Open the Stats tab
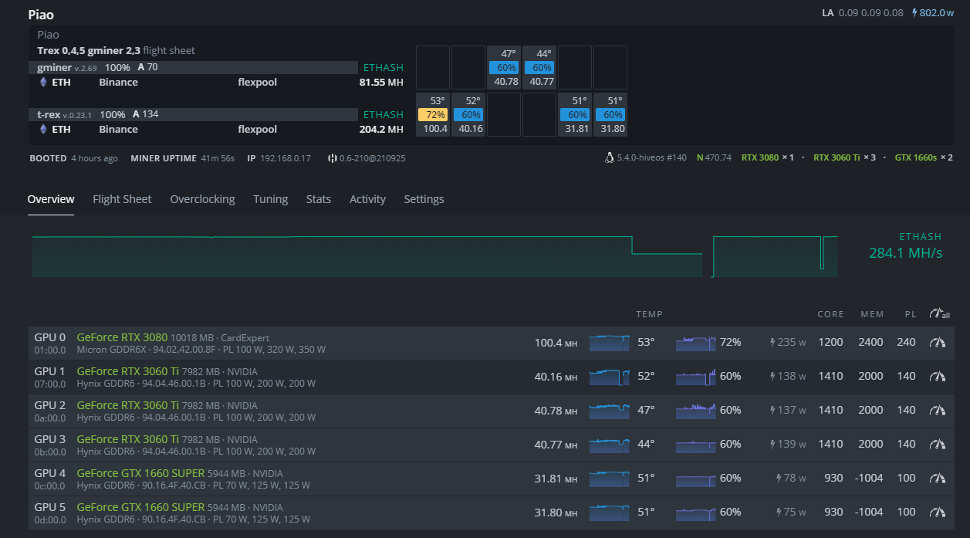This screenshot has width=970, height=538. click(x=318, y=199)
